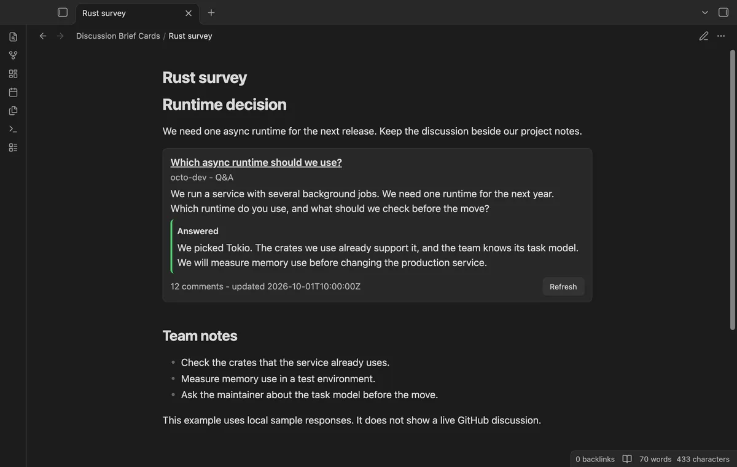Viewport: 737px width, 467px height.
Task: Click the insert template ribbon icon
Action: pyautogui.click(x=13, y=111)
